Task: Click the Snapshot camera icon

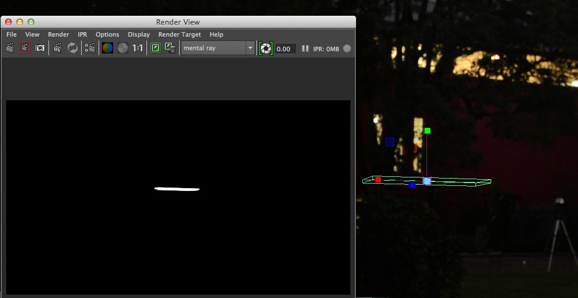Action: pyautogui.click(x=40, y=48)
